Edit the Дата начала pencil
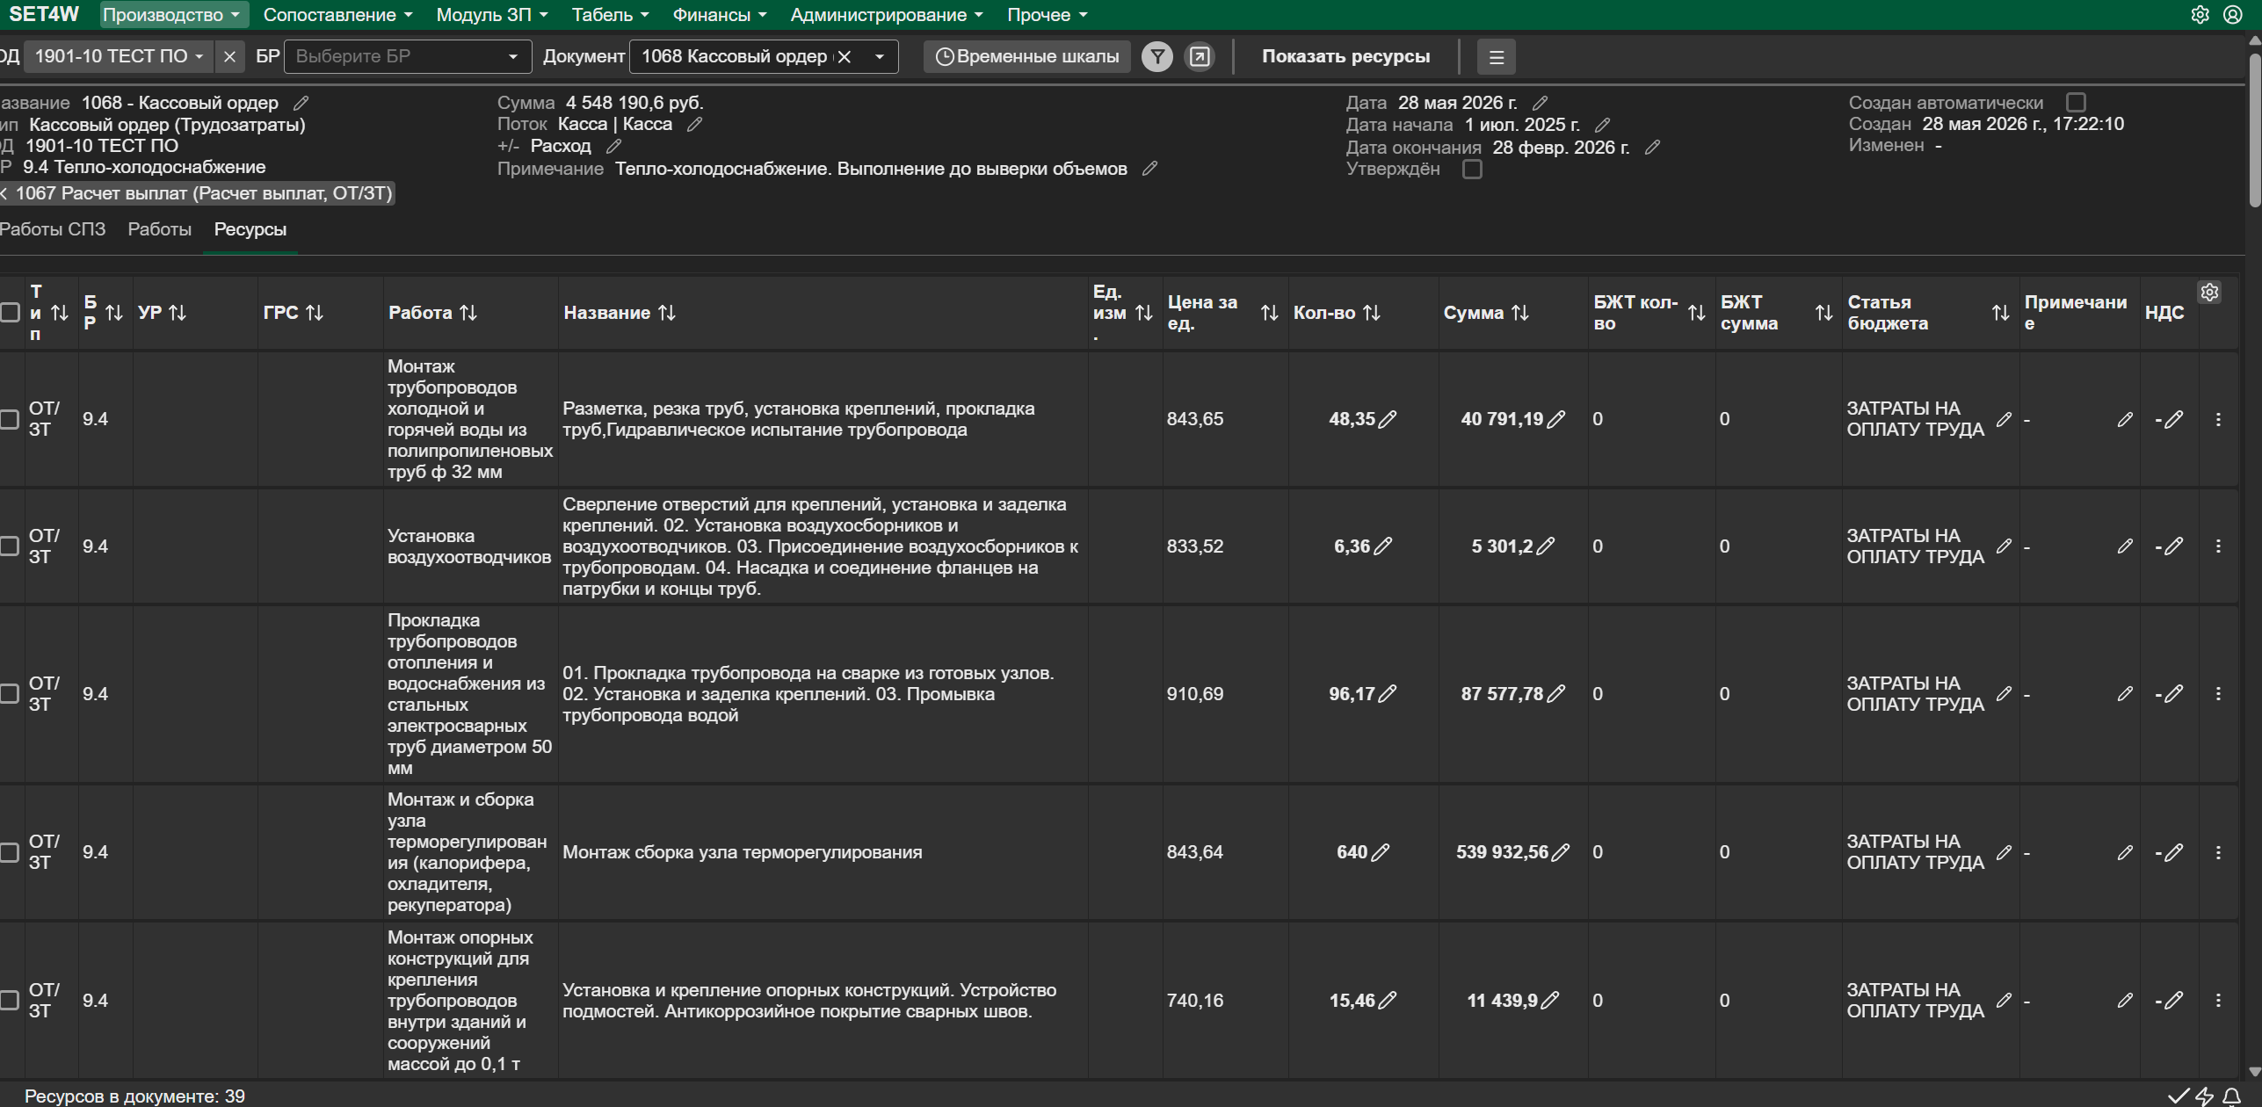The width and height of the screenshot is (2262, 1107). [1602, 125]
